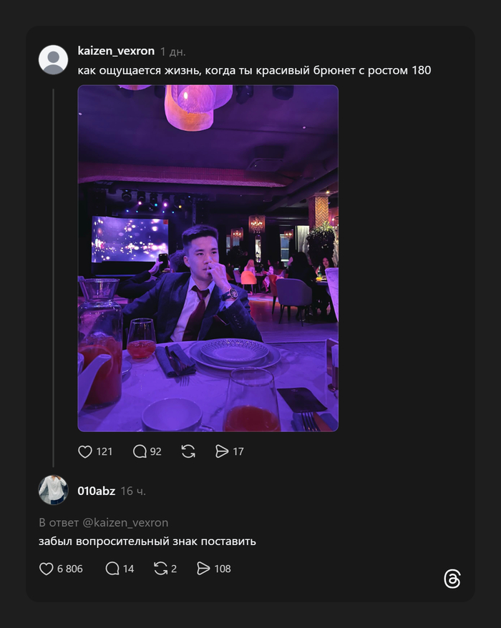This screenshot has width=501, height=628.
Task: Open the purple restaurant photo
Action: point(208,258)
